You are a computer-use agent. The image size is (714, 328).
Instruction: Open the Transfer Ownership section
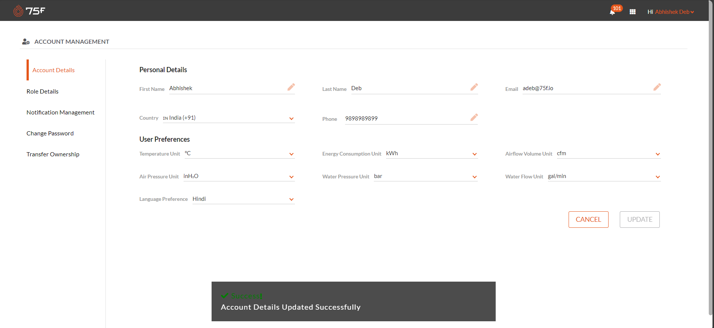tap(53, 154)
